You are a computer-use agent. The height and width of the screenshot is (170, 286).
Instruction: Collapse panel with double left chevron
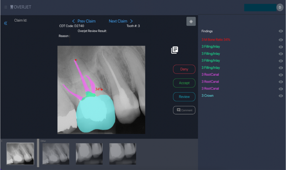click(x=6, y=23)
